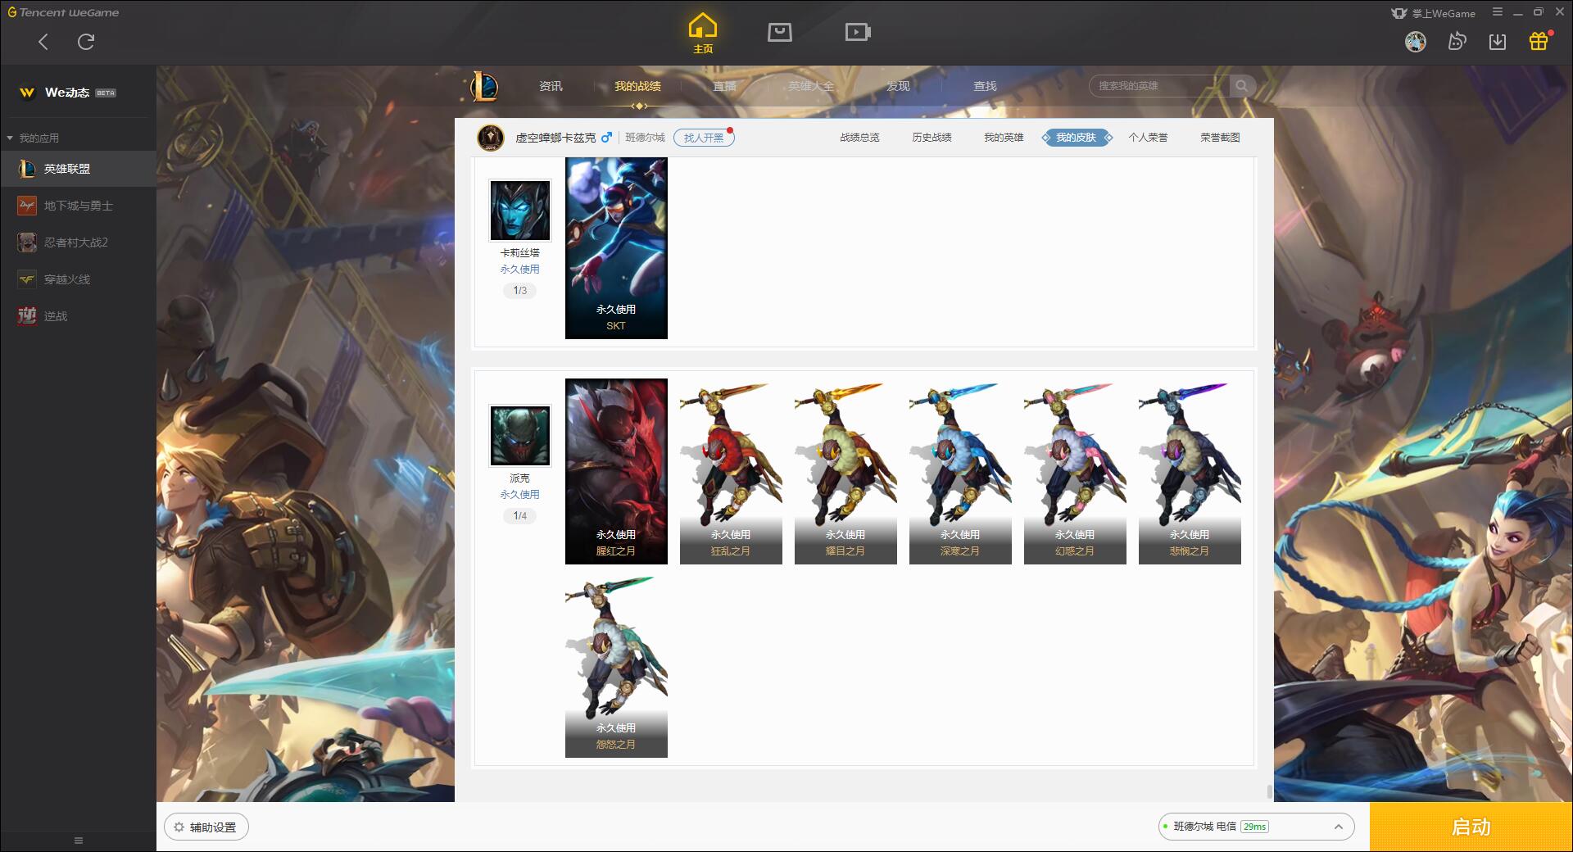The image size is (1573, 852).
Task: Open the video live icon in top bar
Action: coord(858,32)
